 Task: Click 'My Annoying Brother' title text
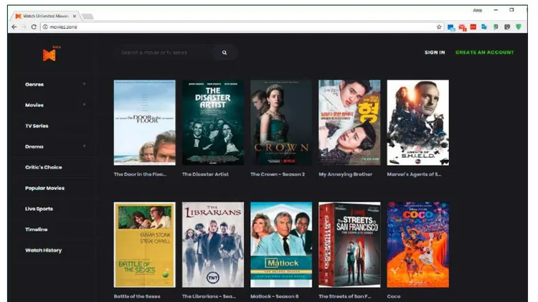(x=346, y=174)
